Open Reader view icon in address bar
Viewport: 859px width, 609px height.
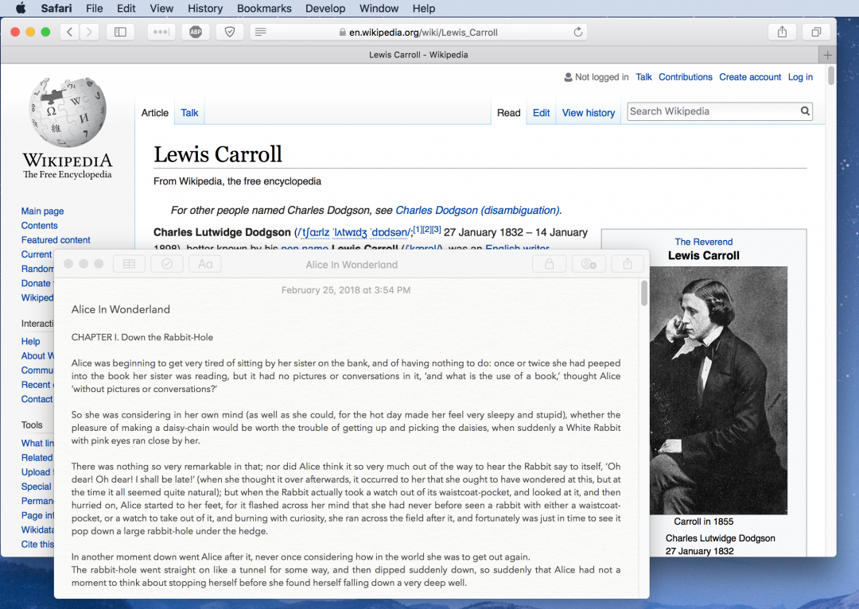coord(261,32)
